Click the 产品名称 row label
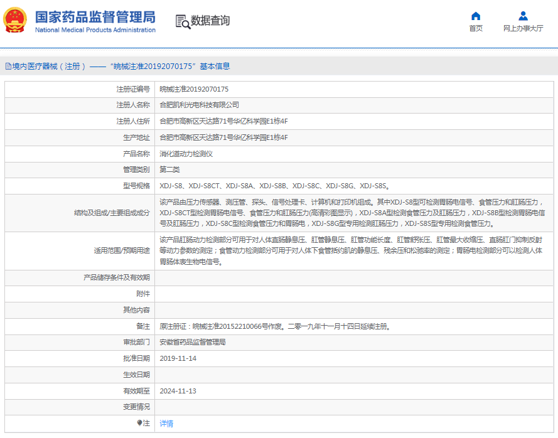The image size is (558, 438). pos(136,154)
